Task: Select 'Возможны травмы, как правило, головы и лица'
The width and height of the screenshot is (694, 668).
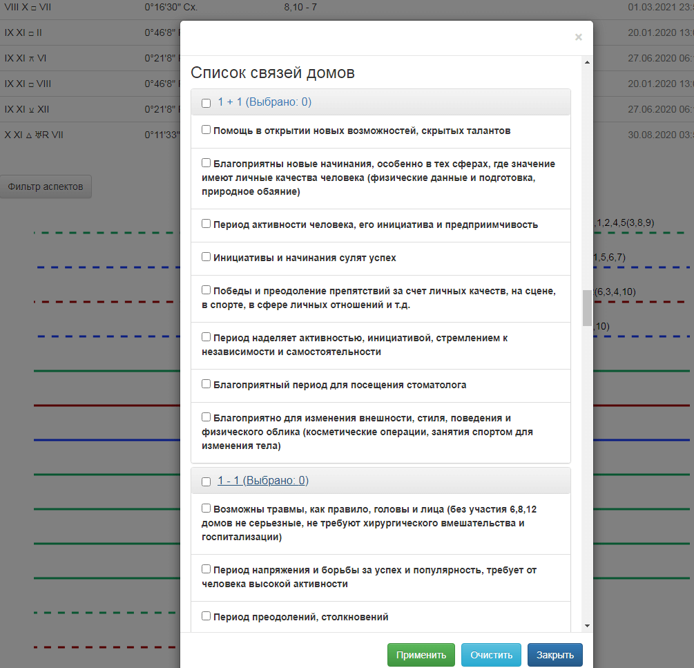Action: [x=205, y=508]
